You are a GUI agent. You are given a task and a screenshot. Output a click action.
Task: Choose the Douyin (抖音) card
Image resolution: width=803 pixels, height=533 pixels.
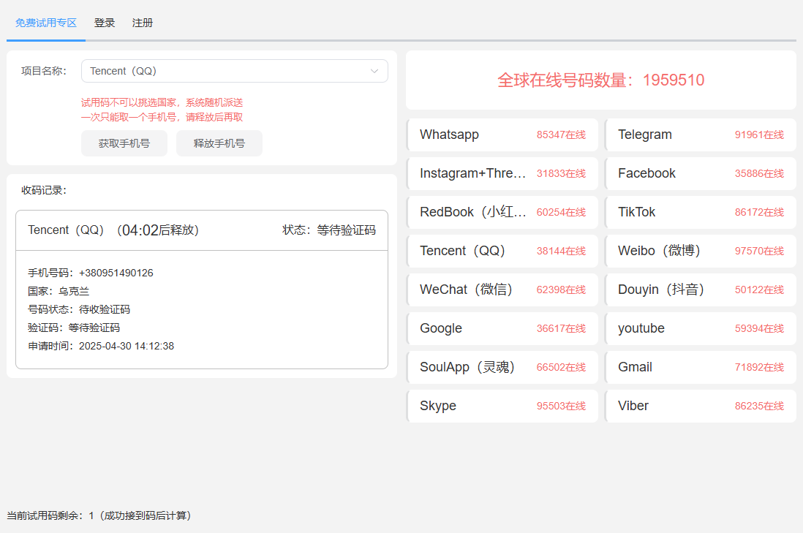tap(701, 290)
